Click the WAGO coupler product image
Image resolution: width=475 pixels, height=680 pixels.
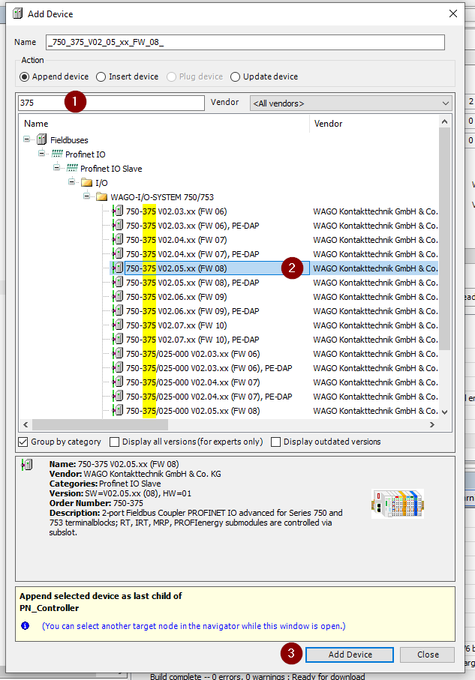(x=397, y=504)
